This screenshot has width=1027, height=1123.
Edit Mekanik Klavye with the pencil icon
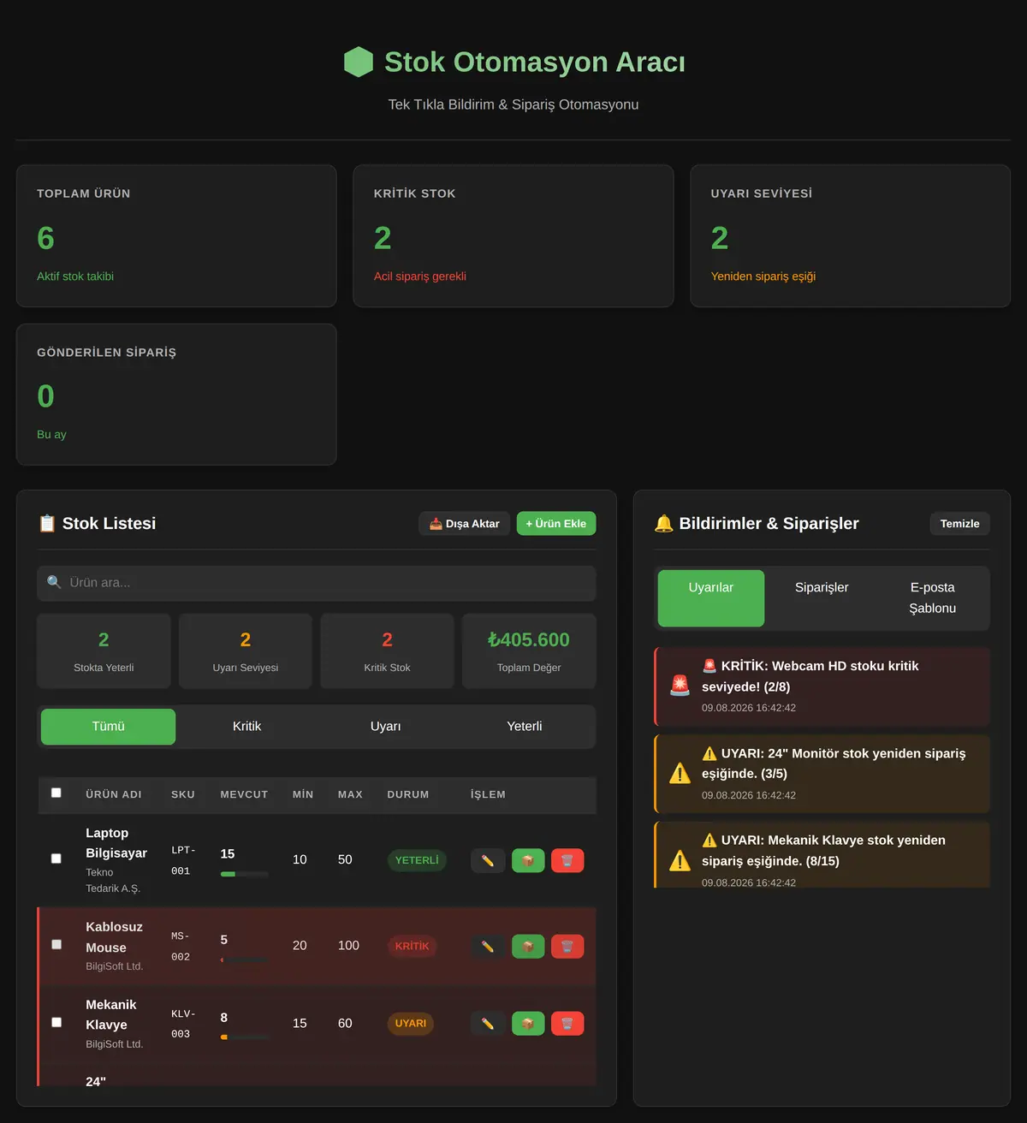tap(488, 1023)
